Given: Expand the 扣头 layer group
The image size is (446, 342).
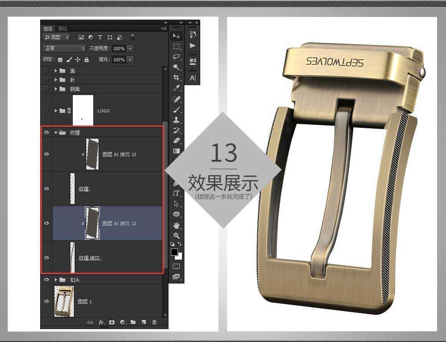Looking at the screenshot, I should (56, 280).
